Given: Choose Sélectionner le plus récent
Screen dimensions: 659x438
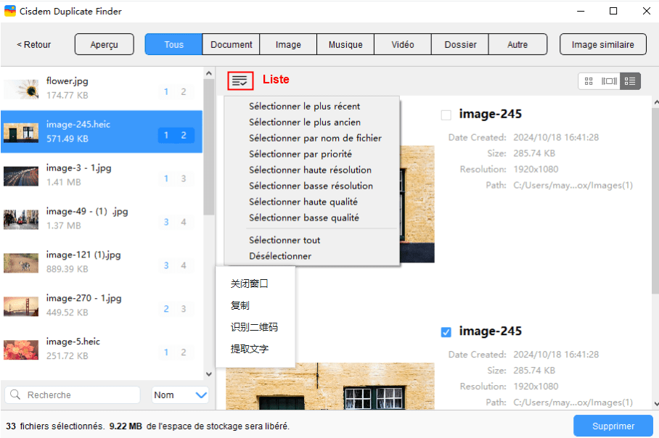Looking at the screenshot, I should [304, 107].
